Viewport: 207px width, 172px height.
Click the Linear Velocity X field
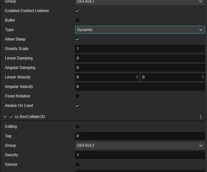(x=107, y=77)
